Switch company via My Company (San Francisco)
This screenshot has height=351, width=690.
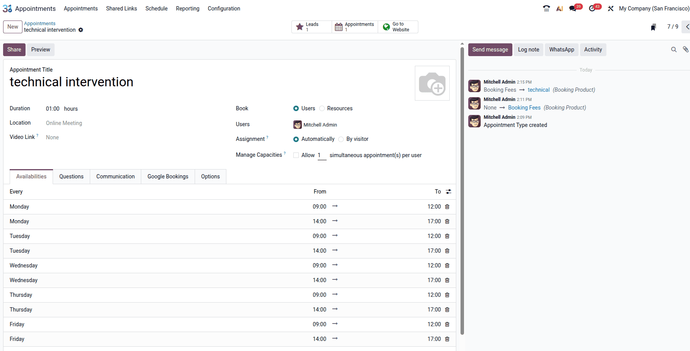coord(654,9)
